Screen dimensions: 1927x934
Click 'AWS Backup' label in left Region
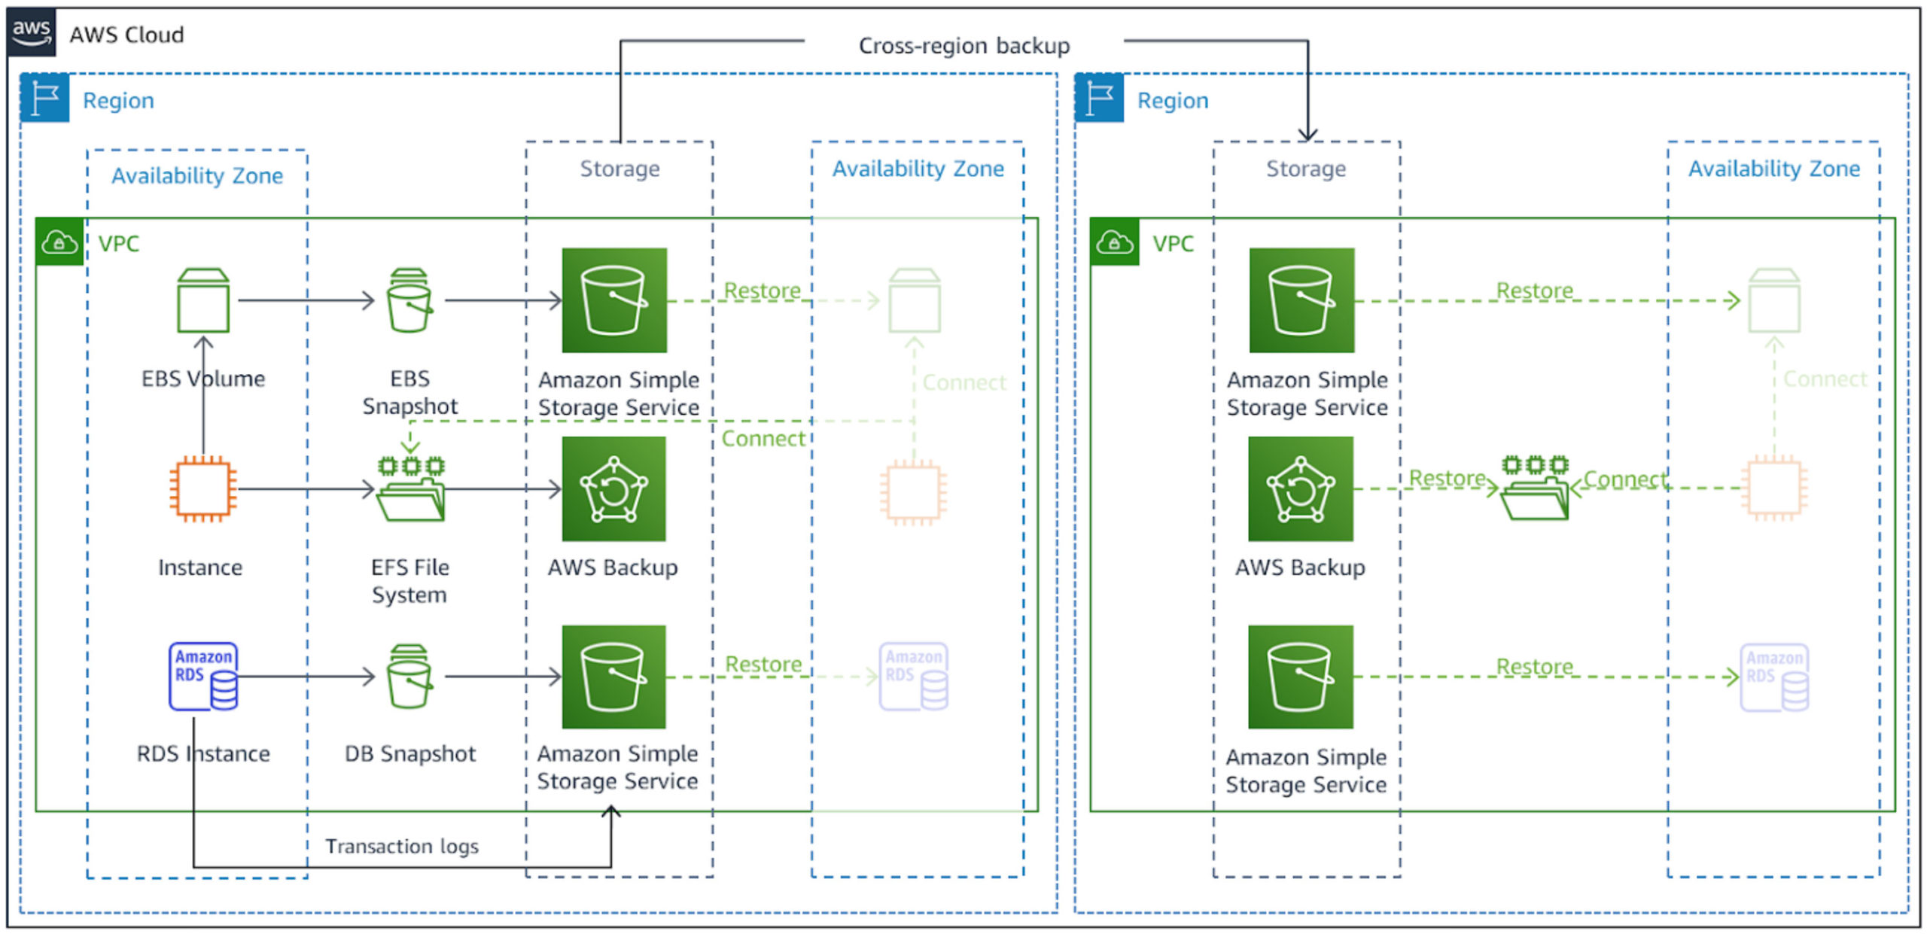pos(613,567)
